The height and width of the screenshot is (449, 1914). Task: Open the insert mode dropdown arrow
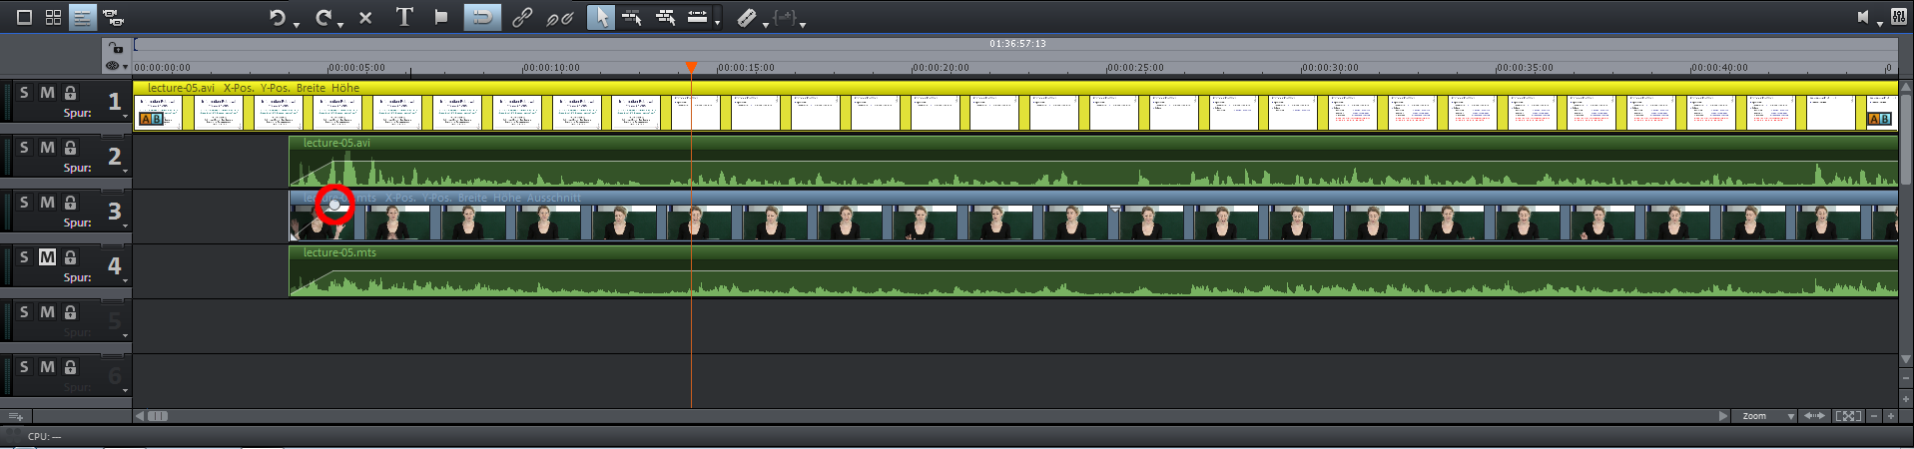(803, 23)
